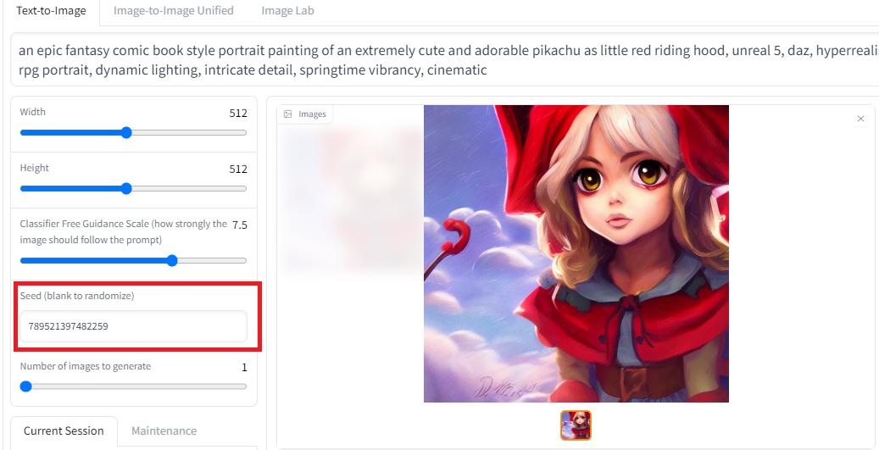Click the guidance scale value 7.5

(240, 225)
